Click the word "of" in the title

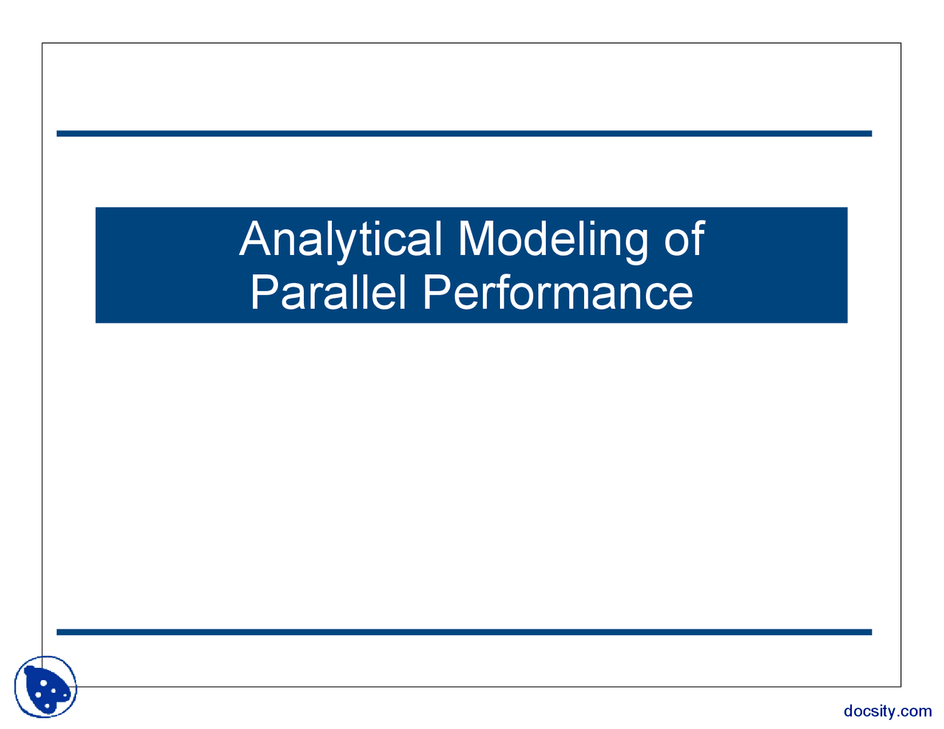[684, 240]
